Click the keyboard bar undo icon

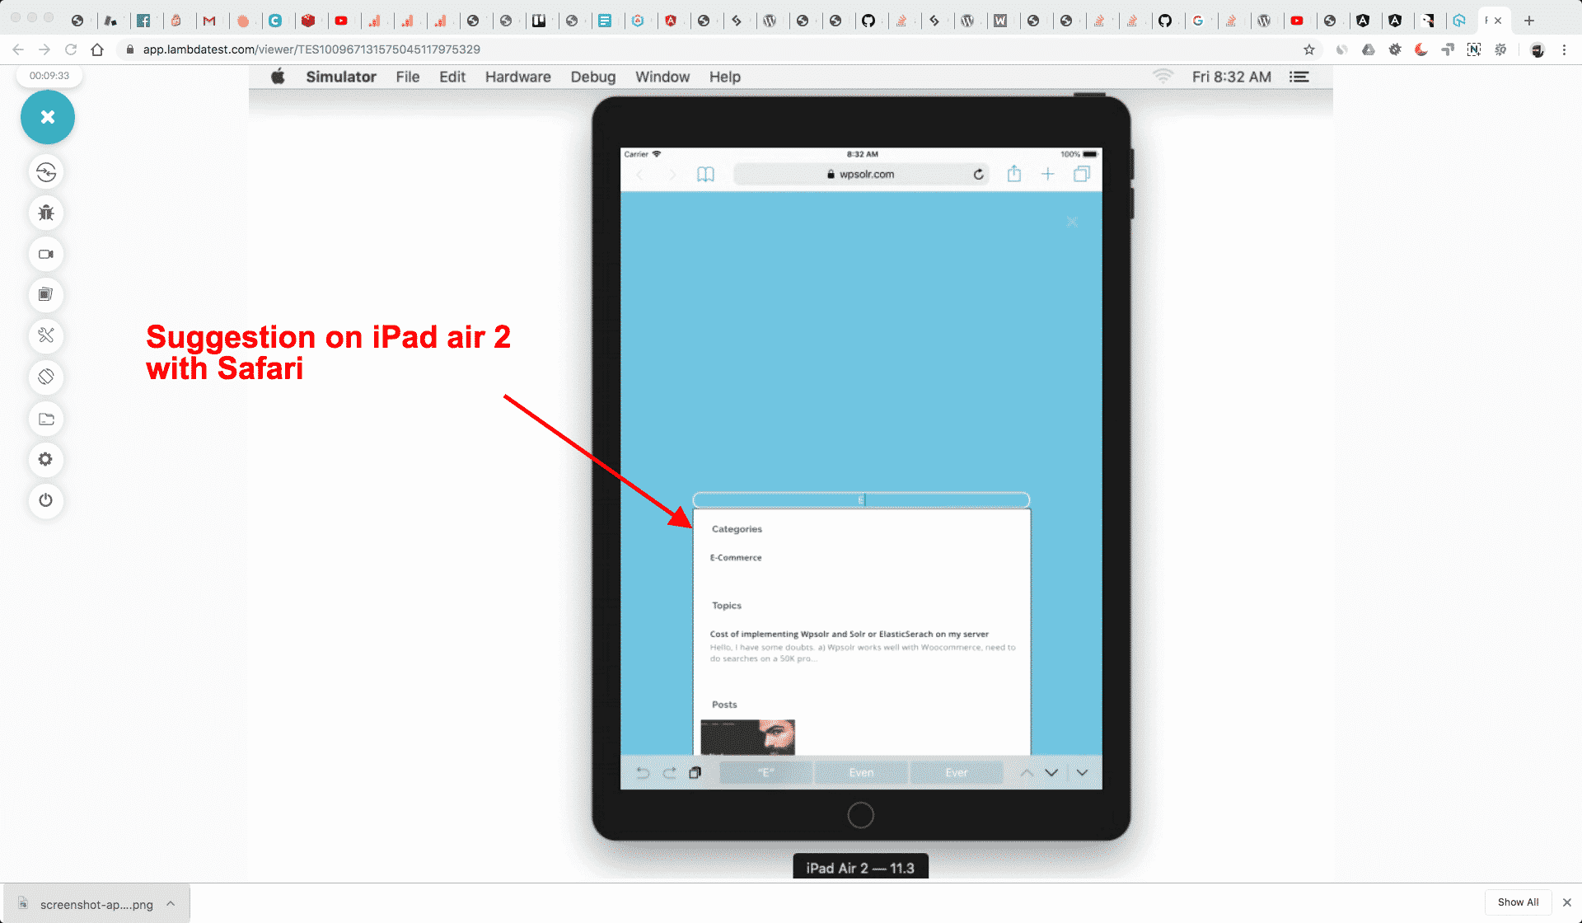pos(643,772)
